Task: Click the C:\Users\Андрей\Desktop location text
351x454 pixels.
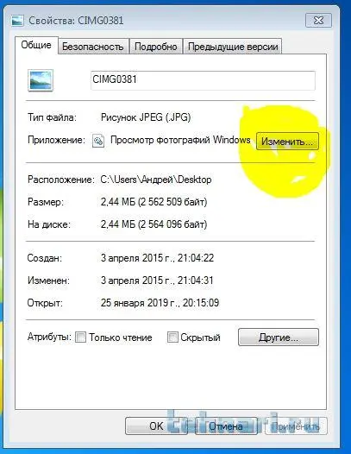Action: [156, 180]
